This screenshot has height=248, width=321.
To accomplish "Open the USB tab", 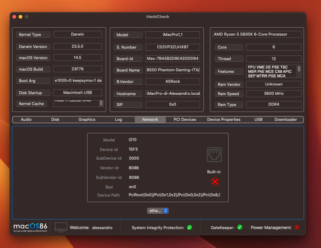I will point(258,120).
